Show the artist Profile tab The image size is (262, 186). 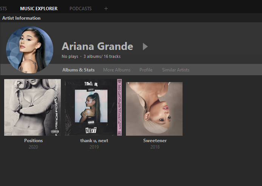click(146, 70)
